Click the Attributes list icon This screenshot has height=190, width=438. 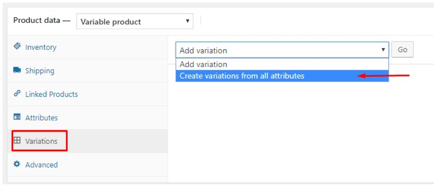click(17, 117)
